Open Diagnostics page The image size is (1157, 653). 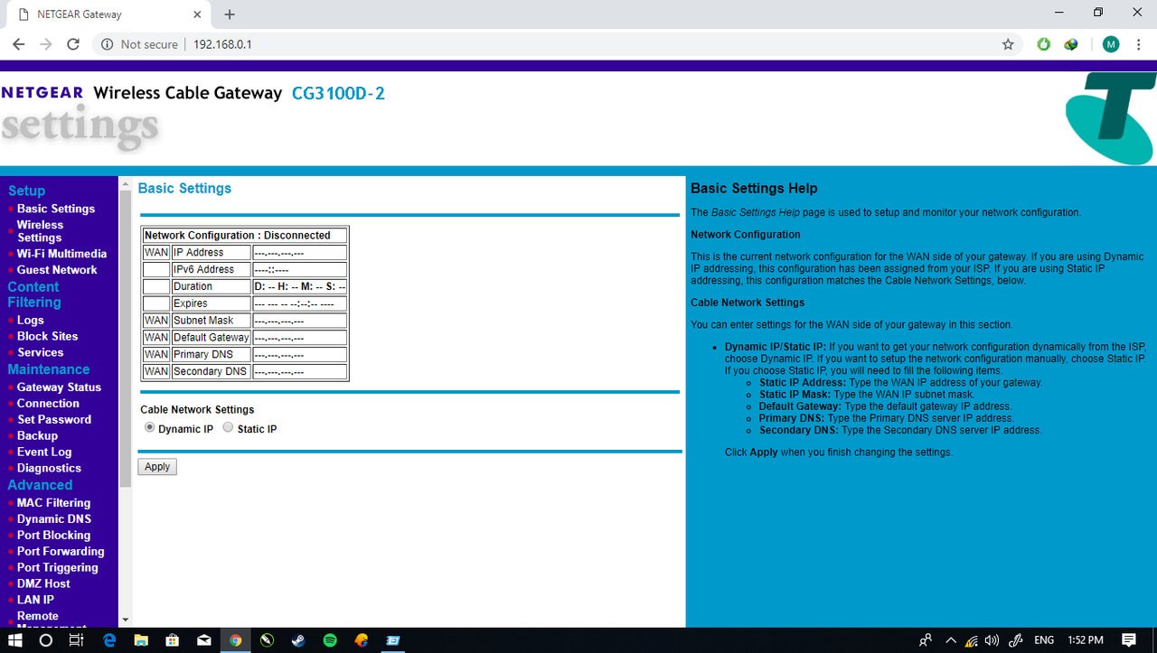pyautogui.click(x=49, y=469)
